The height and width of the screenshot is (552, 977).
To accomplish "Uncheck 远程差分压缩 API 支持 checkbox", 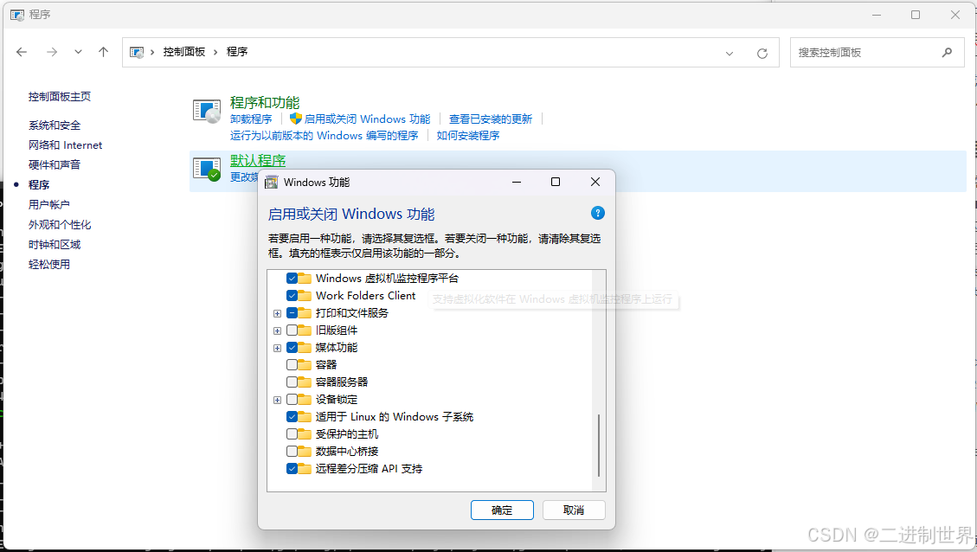I will [292, 469].
